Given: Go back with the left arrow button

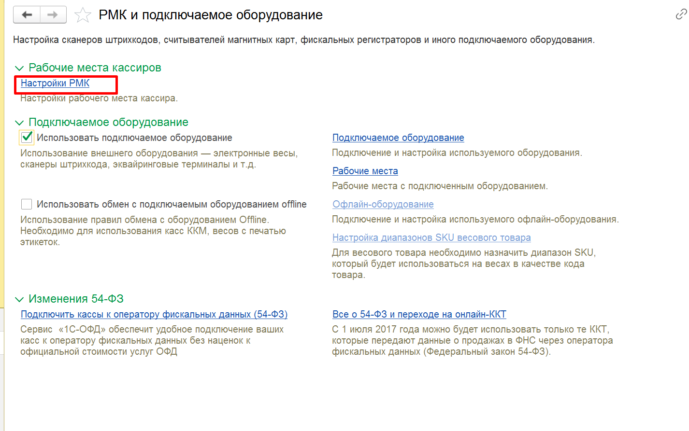Looking at the screenshot, I should [x=27, y=15].
